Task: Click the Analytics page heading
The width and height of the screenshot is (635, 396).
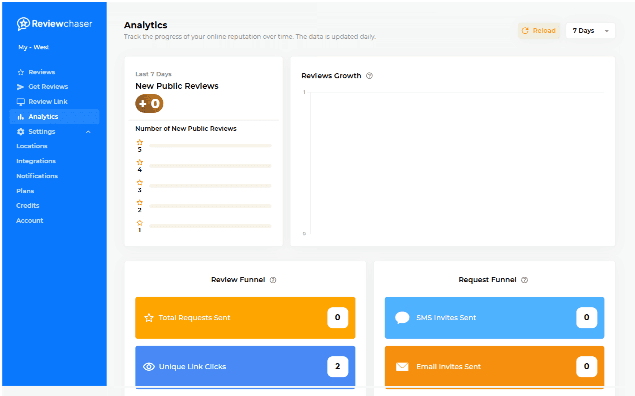Action: pos(146,25)
